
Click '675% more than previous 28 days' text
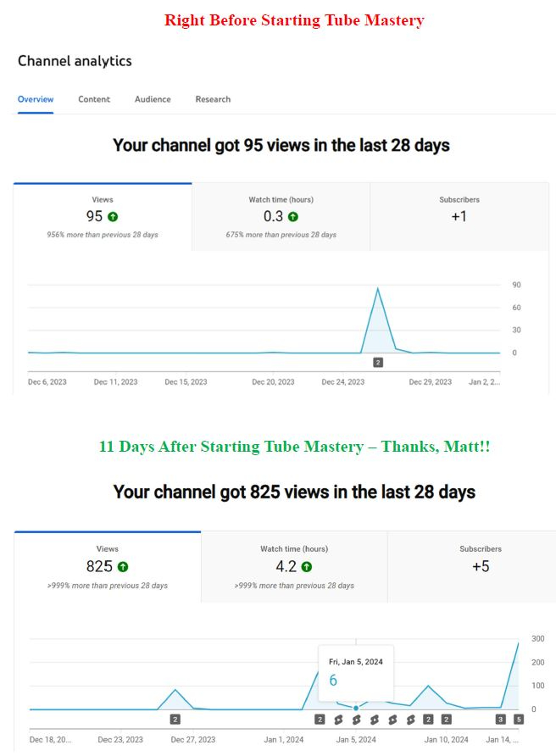coord(281,235)
